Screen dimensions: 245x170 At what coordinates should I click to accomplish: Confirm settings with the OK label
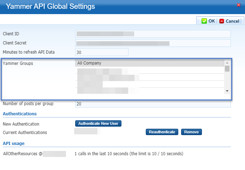(x=211, y=21)
